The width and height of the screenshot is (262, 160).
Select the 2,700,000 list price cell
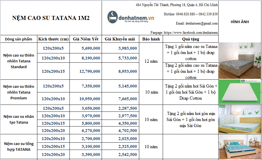(x=86, y=139)
